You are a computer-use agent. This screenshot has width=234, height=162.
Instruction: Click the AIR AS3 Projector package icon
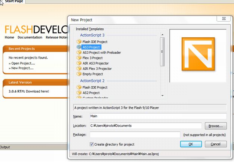[79, 63]
